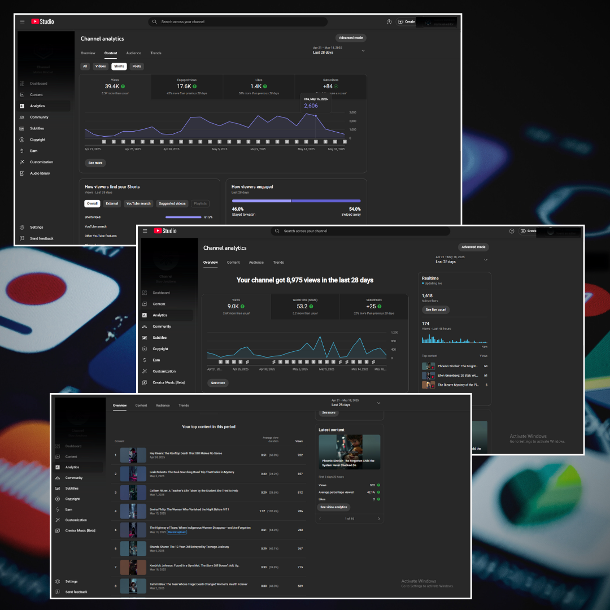Select the Posts content filter chip
The image size is (610, 610).
[137, 67]
